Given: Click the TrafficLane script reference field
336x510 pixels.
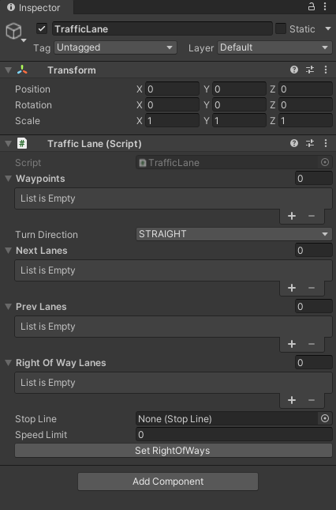Looking at the screenshot, I should tap(233, 162).
